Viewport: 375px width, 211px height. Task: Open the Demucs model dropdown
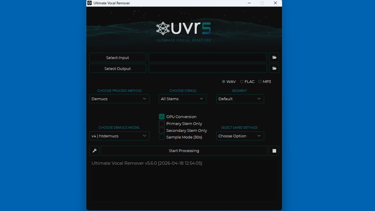pyautogui.click(x=119, y=136)
